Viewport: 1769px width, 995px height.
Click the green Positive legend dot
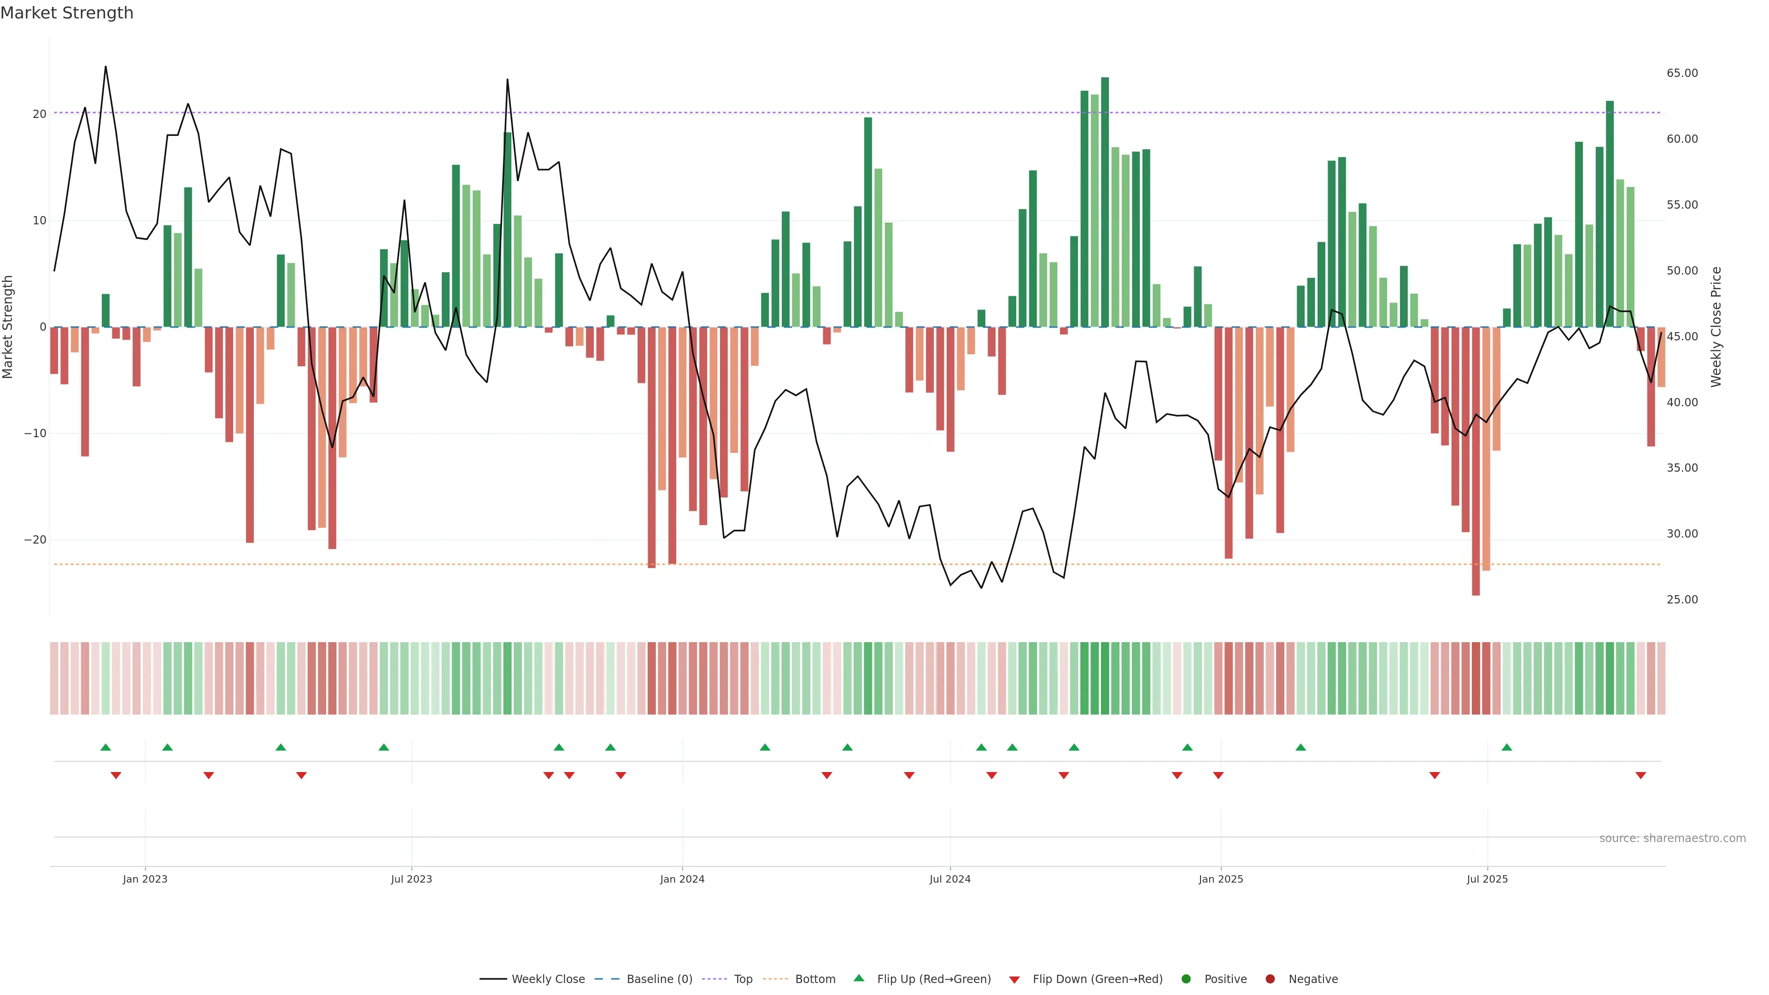click(1186, 978)
